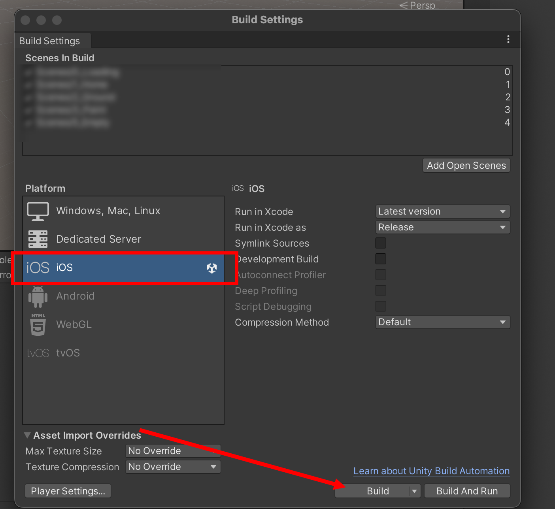
Task: Click the small iOS icon beside the settings header
Action: [x=238, y=188]
